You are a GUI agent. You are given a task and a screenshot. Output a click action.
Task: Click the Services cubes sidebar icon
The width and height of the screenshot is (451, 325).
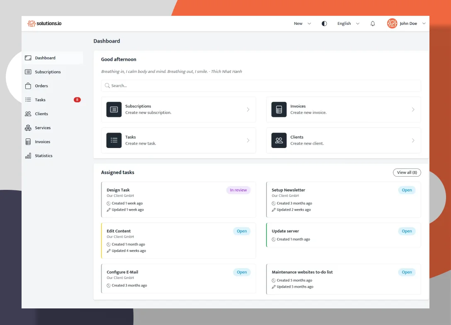pos(28,128)
